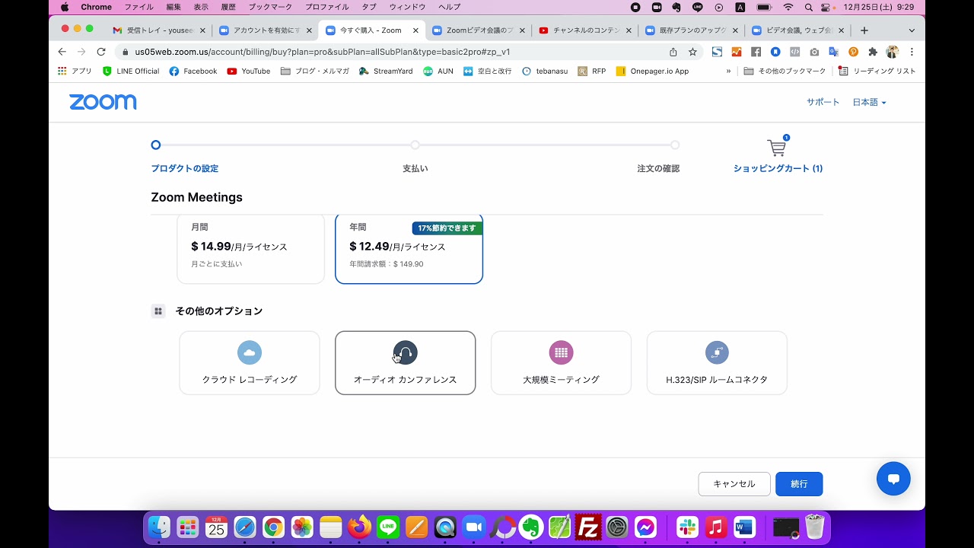
Task: Open Finder in the Dock
Action: tap(159, 527)
